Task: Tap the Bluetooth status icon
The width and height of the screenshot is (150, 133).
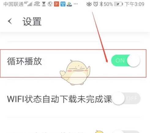Action: [x=101, y=4]
